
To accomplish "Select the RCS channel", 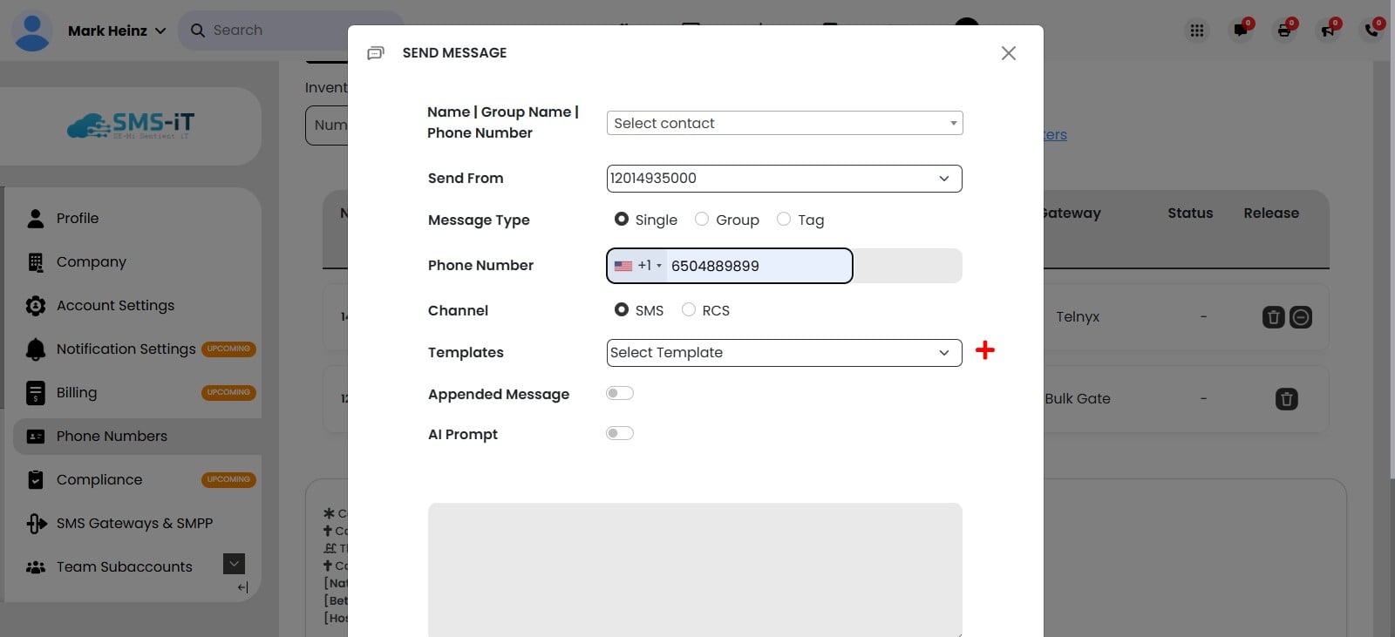I will tap(689, 309).
